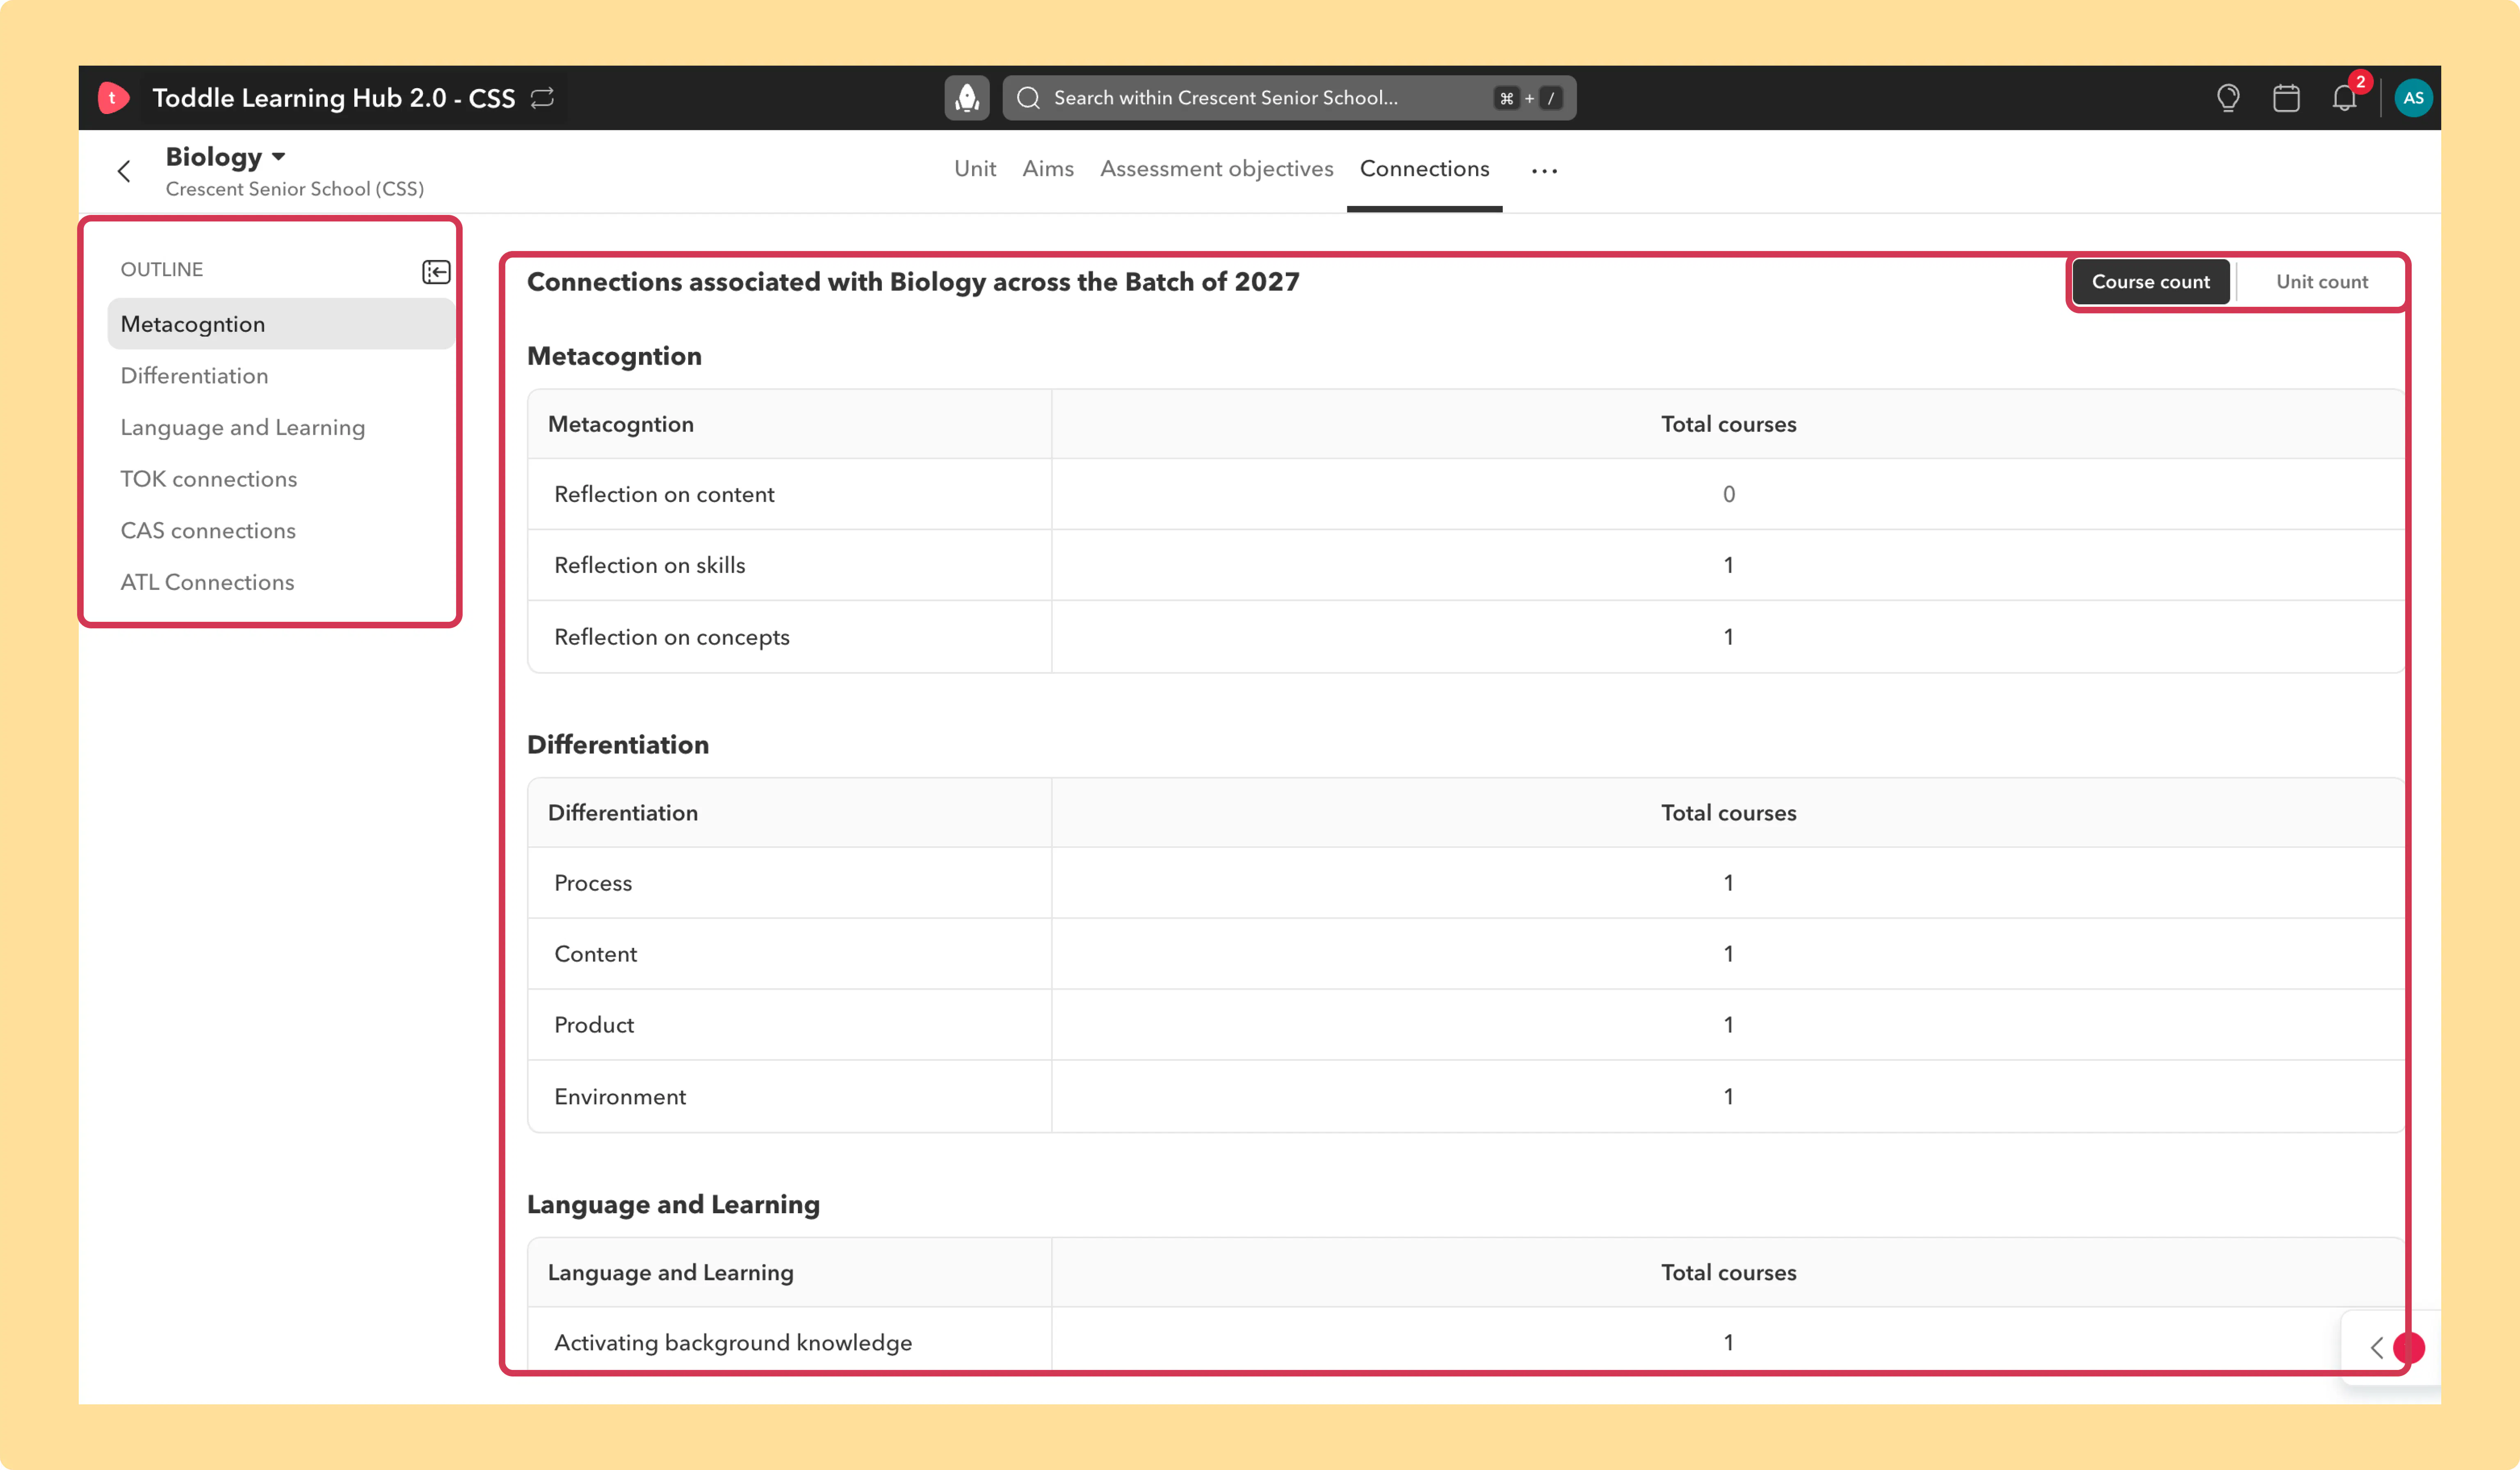Click the Differentiation table column header
This screenshot has height=1470, width=2520.
click(623, 813)
